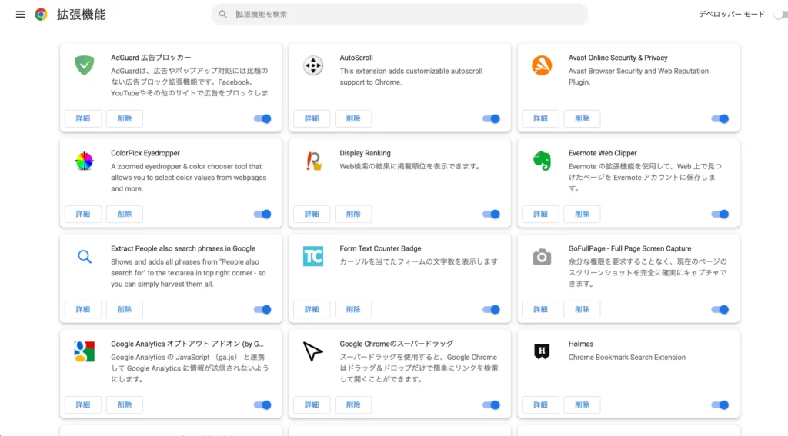Image resolution: width=788 pixels, height=436 pixels.
Task: Open 詳細 for Google Analytics opt-out add-on
Action: [x=83, y=404]
